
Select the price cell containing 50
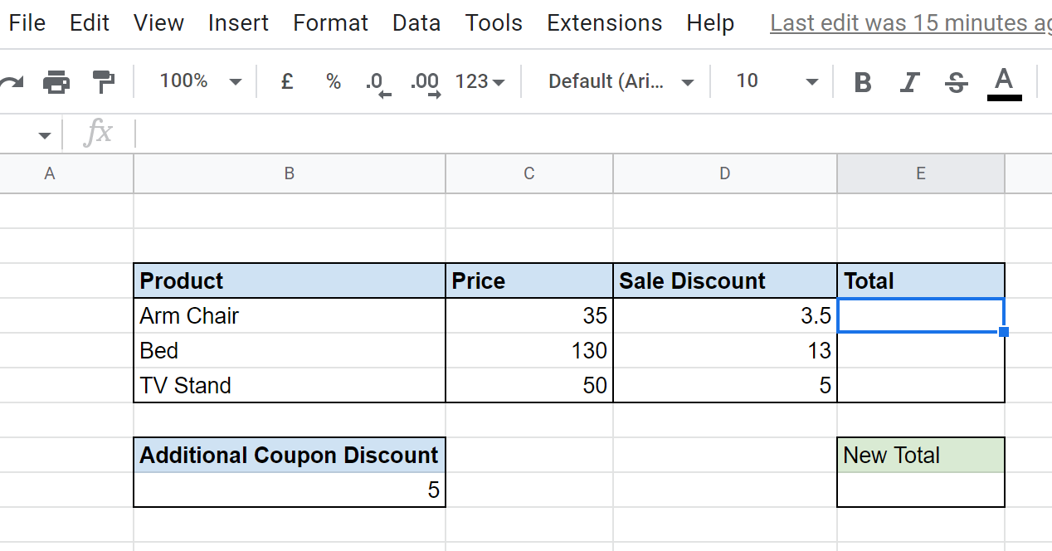click(x=529, y=385)
